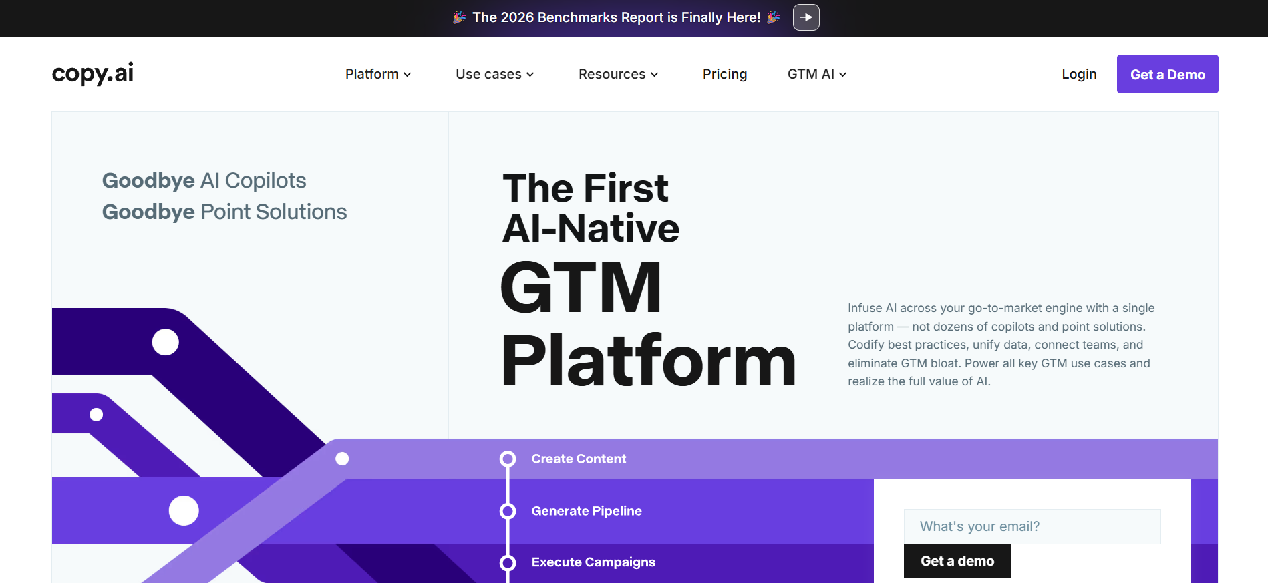Click the Login link

click(x=1079, y=74)
